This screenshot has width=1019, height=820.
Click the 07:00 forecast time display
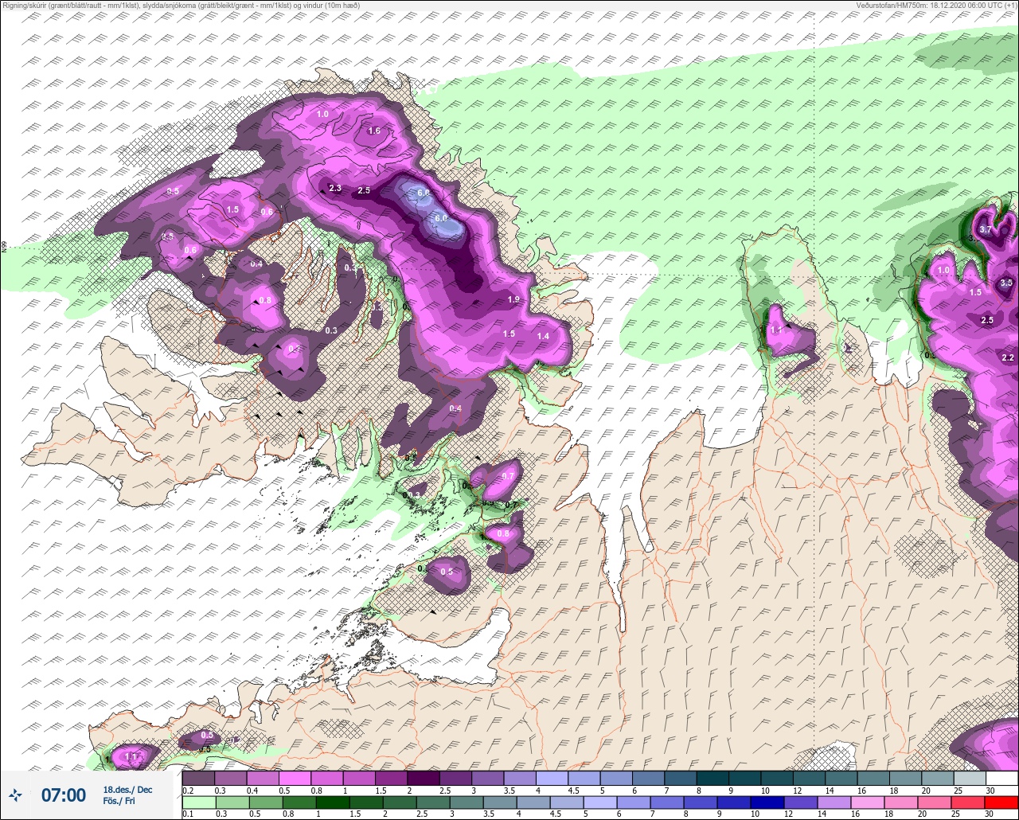coord(64,795)
